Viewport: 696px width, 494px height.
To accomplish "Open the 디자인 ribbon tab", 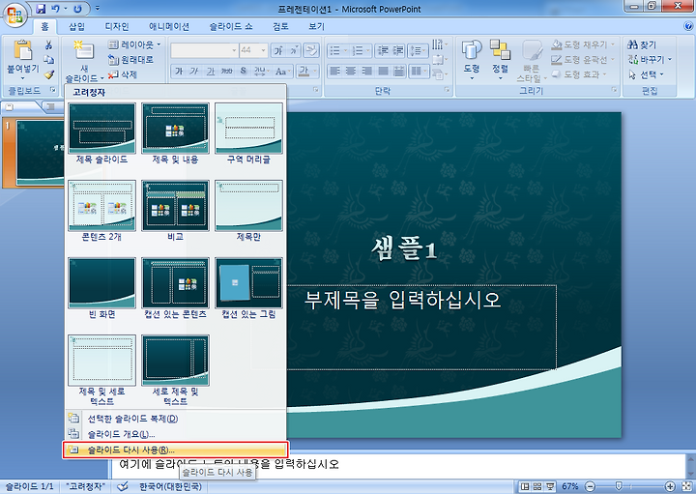I will pos(117,27).
